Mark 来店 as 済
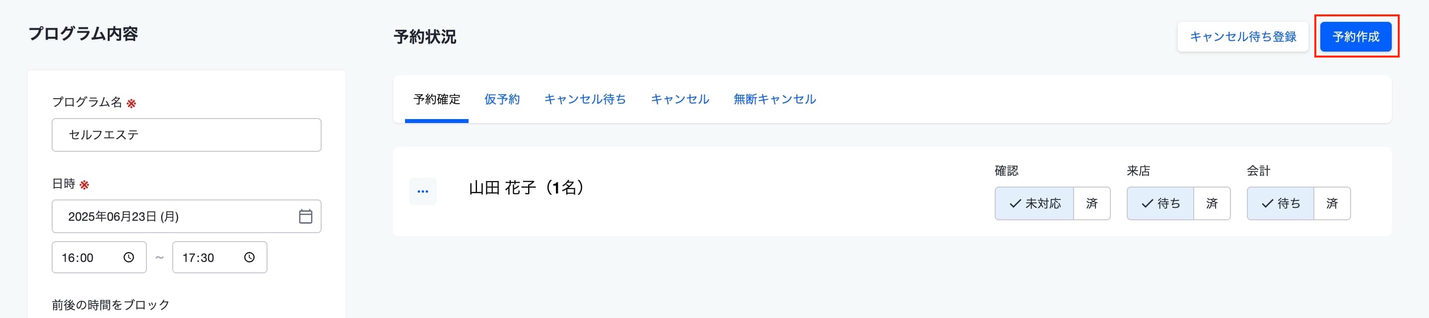 click(1212, 203)
